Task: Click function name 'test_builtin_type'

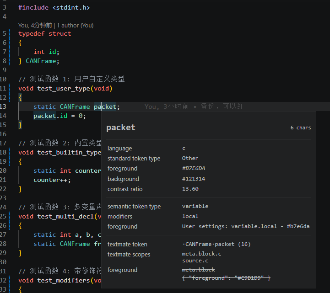Action: pos(69,152)
